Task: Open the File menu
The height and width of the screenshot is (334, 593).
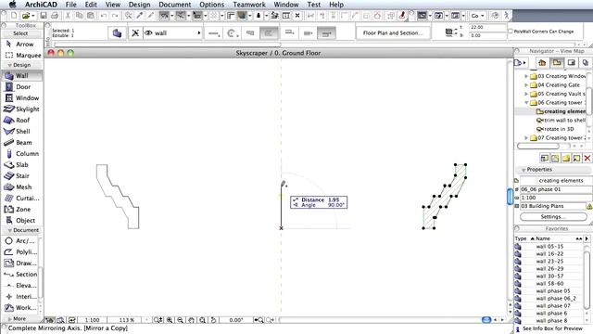Action: [70, 5]
